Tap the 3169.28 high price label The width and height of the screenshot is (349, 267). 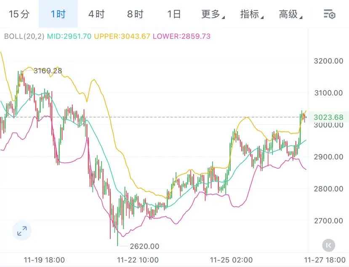(48, 71)
